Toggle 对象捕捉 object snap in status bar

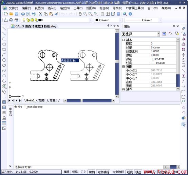[103, 172]
